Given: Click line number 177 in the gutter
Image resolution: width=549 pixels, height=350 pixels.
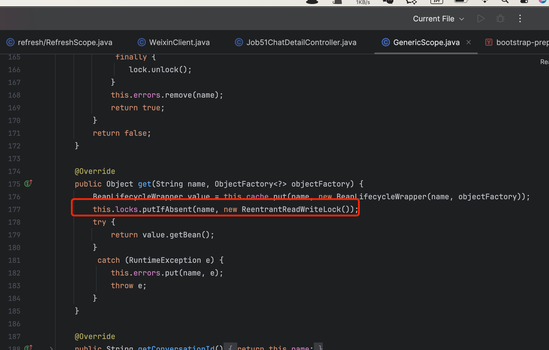Looking at the screenshot, I should click(x=14, y=209).
